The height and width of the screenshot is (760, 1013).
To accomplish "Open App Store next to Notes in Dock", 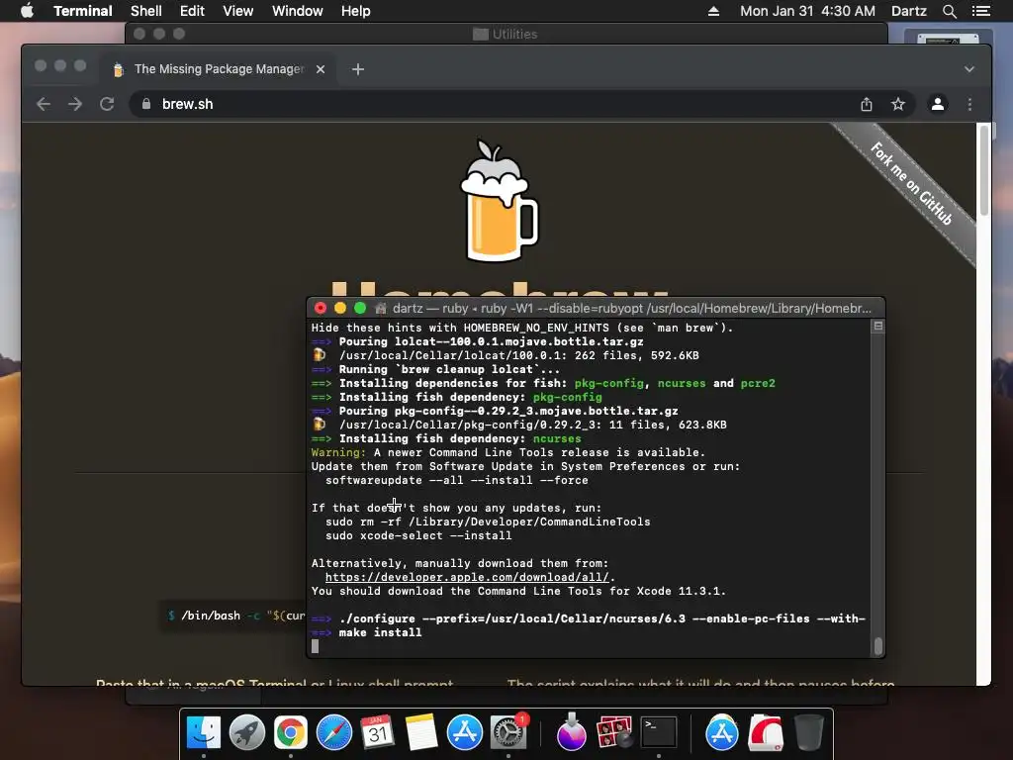I will tap(465, 732).
